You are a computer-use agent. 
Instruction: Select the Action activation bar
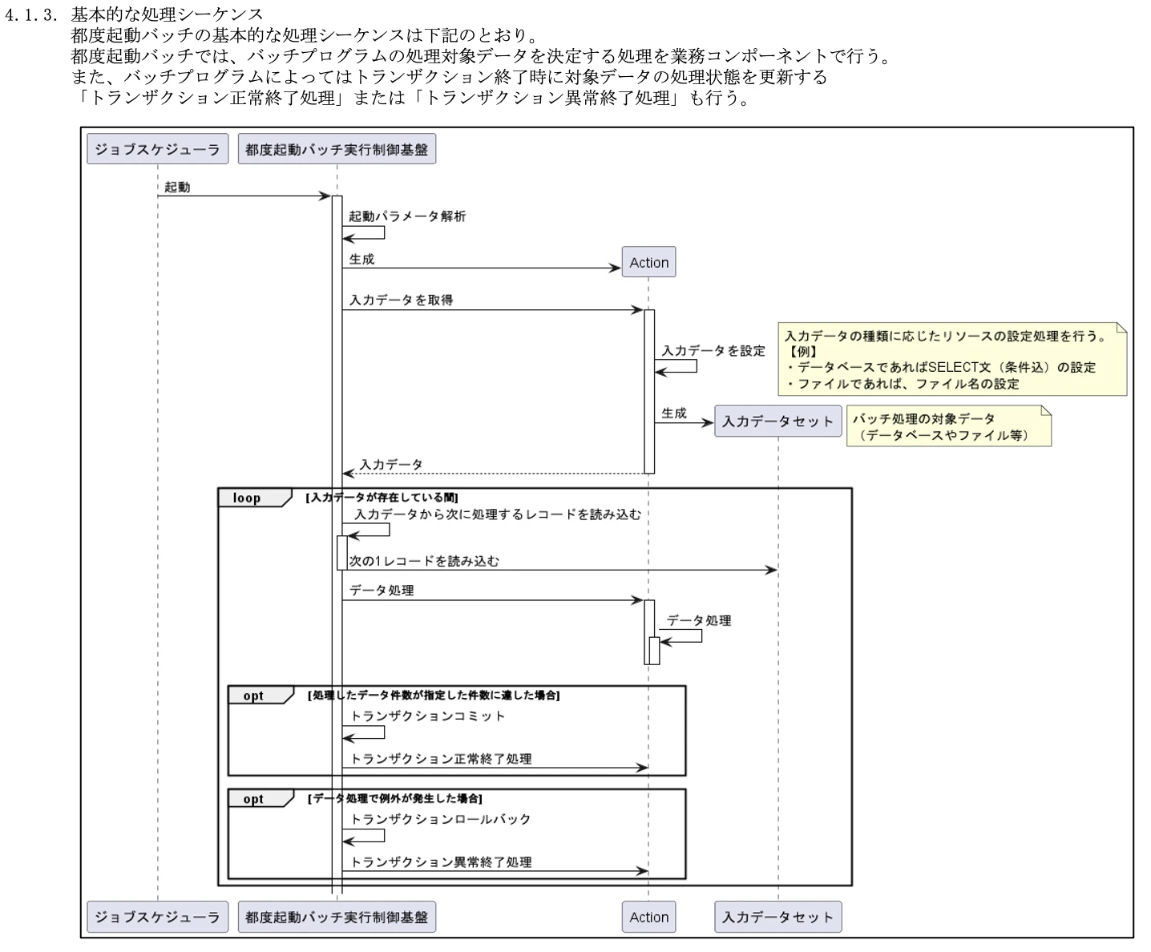(x=648, y=389)
